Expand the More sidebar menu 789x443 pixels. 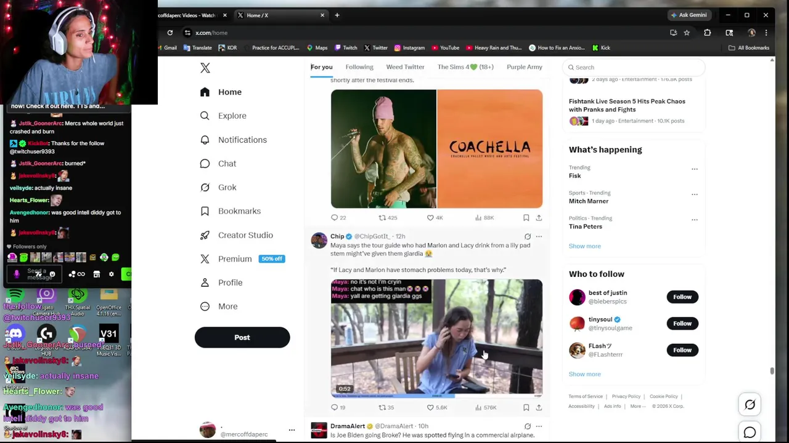[219, 306]
